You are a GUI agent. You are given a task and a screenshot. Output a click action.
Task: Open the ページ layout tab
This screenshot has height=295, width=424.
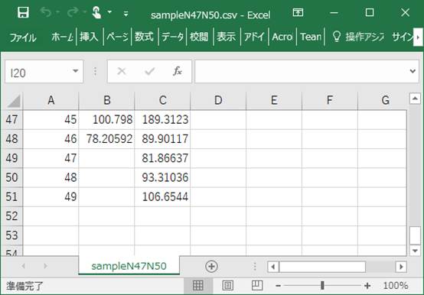point(117,37)
